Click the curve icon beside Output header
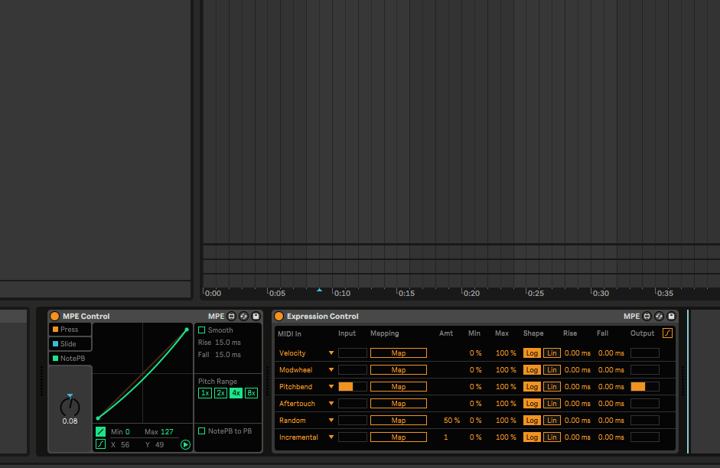 pyautogui.click(x=667, y=333)
